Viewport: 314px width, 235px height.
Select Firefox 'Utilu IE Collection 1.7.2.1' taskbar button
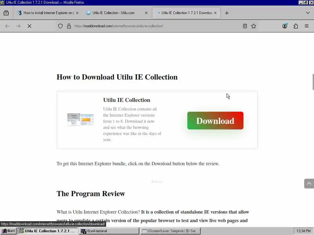click(x=48, y=231)
